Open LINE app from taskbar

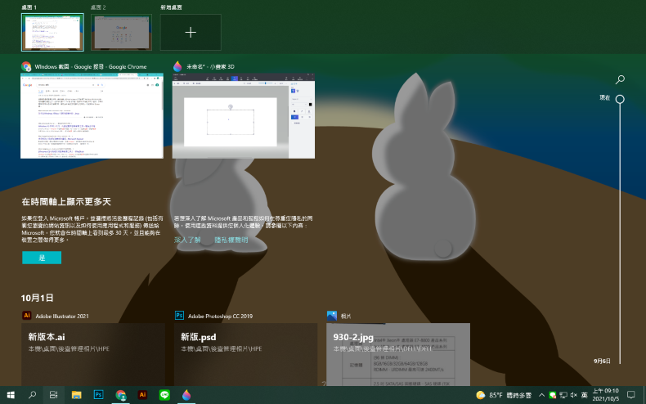tap(164, 395)
